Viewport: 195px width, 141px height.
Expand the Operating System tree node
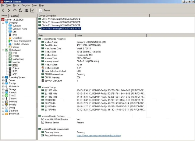pos(3,77)
